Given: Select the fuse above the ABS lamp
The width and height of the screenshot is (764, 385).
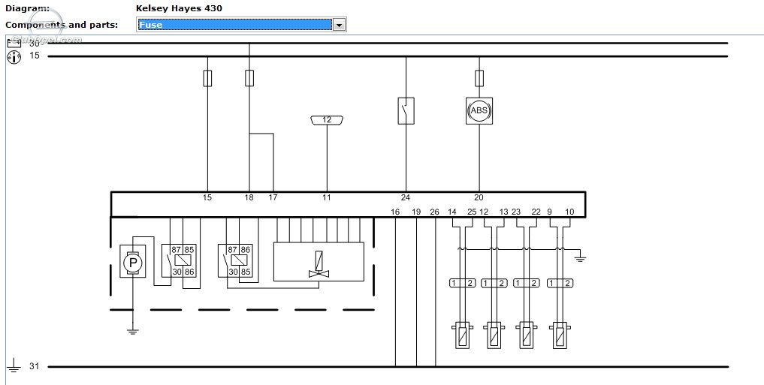Looking at the screenshot, I should click(479, 78).
